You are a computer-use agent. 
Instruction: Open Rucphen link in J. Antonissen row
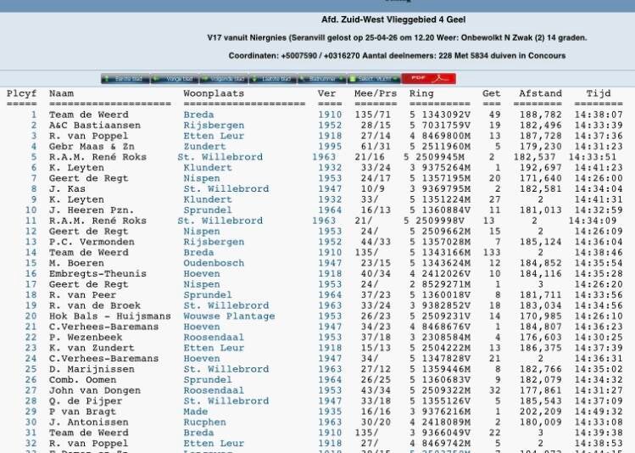click(204, 422)
